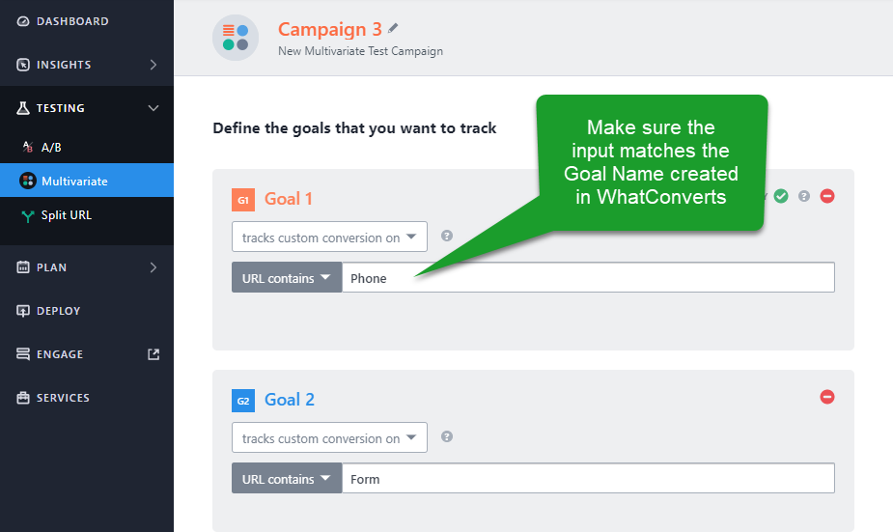Screen dimensions: 893x532
Task: Open Goal 1 'URL contains' dropdown
Action: click(287, 277)
